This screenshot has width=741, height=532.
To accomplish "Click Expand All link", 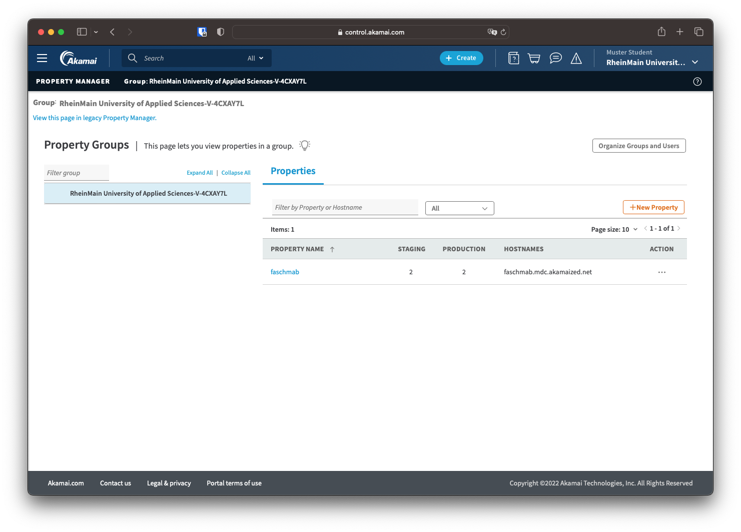I will [200, 173].
